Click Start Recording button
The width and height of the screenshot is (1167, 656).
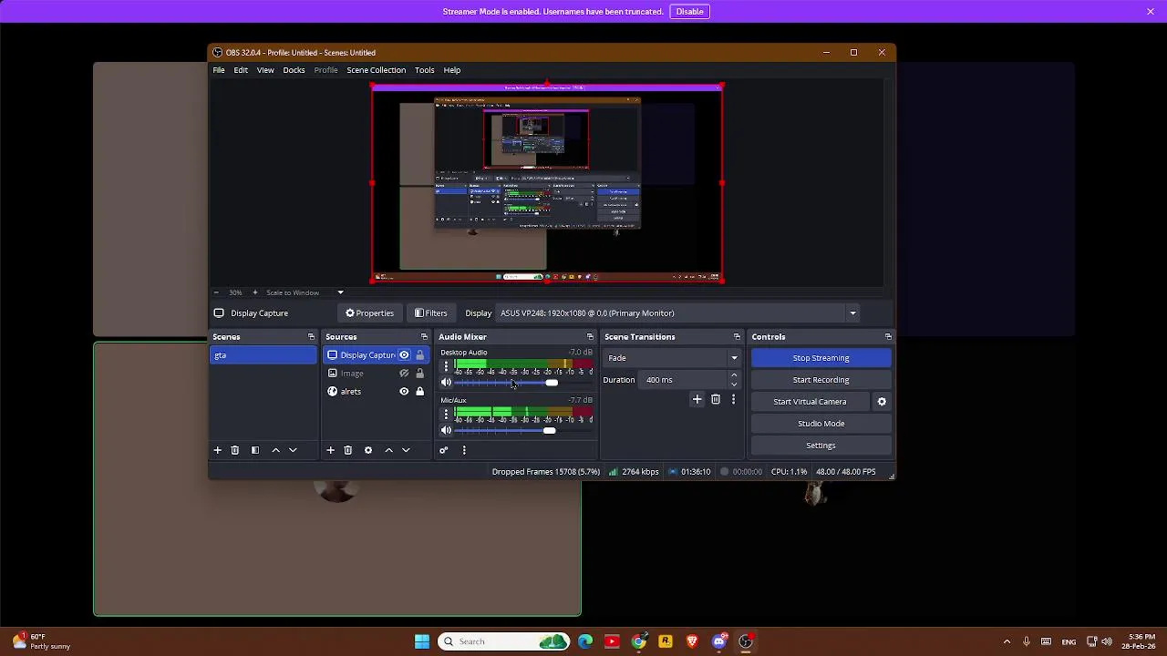coord(821,380)
